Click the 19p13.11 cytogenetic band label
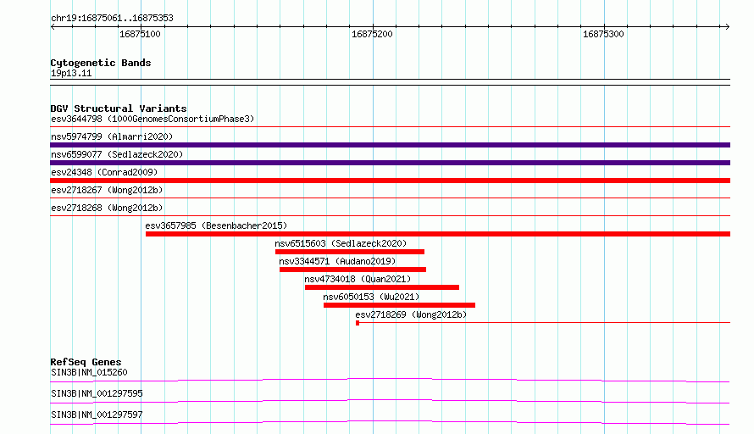This screenshot has height=434, width=754. 71,73
